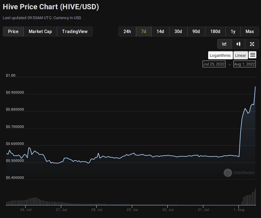
Task: View Max range price history
Action: pos(249,31)
